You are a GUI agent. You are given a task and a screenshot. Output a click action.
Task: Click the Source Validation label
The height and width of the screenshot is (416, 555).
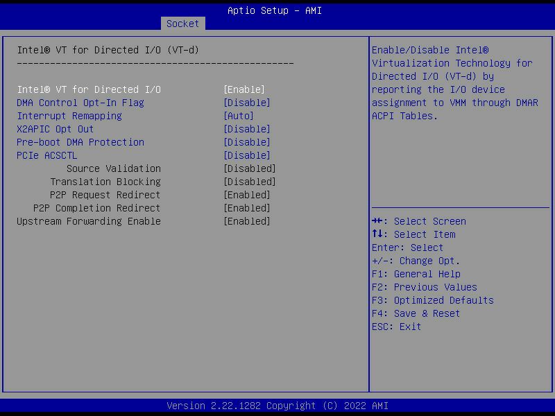click(114, 168)
